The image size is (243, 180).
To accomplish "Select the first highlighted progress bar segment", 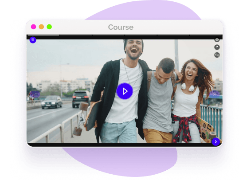I will pyautogui.click(x=43, y=35).
